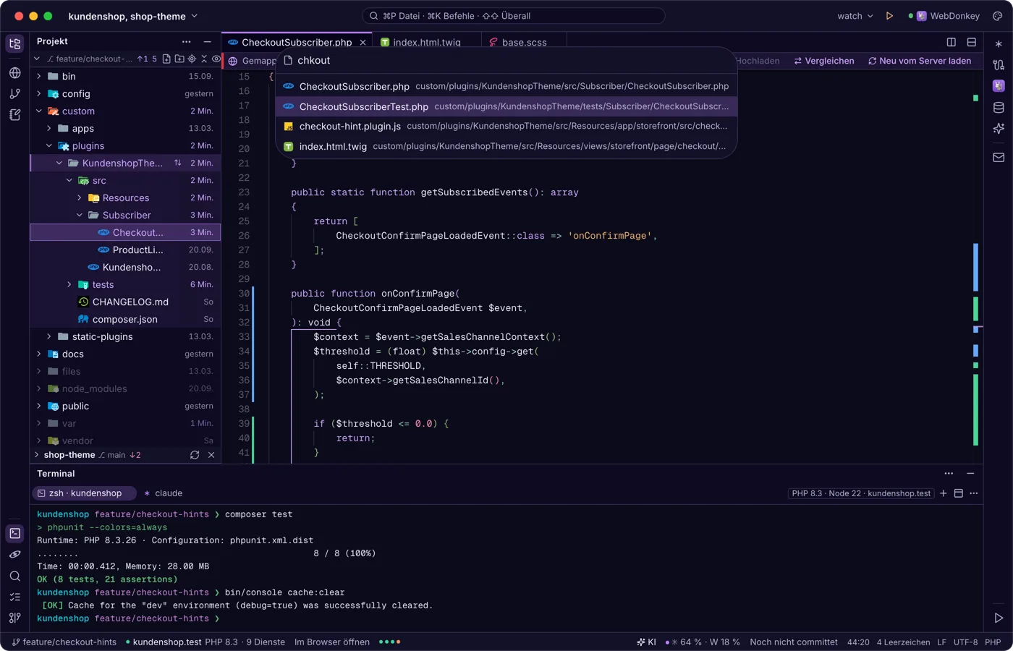Viewport: 1013px width, 651px height.
Task: Toggle the editor split-right layout icon
Action: tap(951, 42)
